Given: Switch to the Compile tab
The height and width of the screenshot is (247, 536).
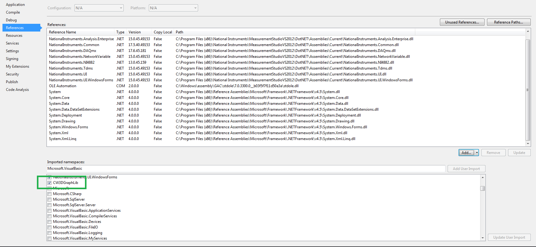Looking at the screenshot, I should tap(13, 12).
